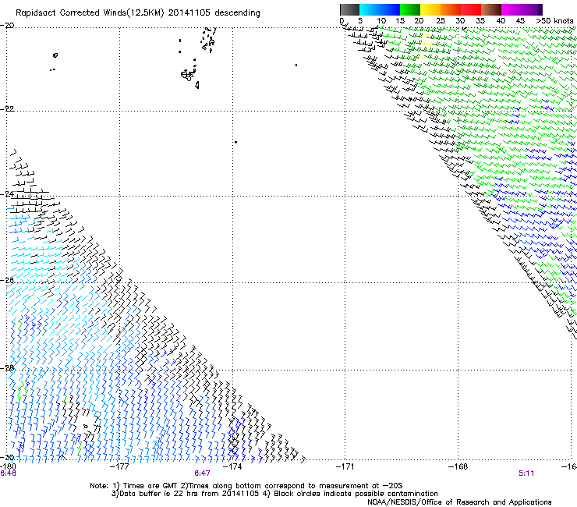577x507 pixels.
Task: Select the '-180' longitude axis label
Action: tap(8, 466)
